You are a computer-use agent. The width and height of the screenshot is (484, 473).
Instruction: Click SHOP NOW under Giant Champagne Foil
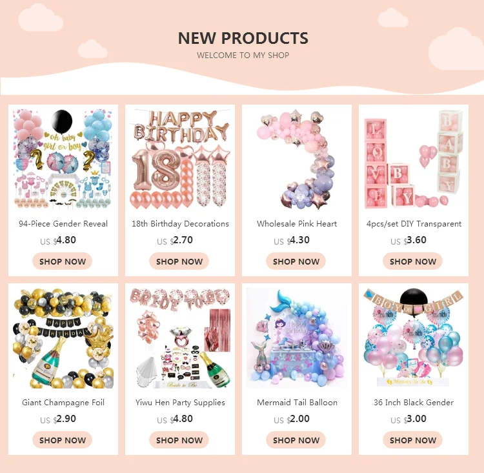pyautogui.click(x=63, y=440)
